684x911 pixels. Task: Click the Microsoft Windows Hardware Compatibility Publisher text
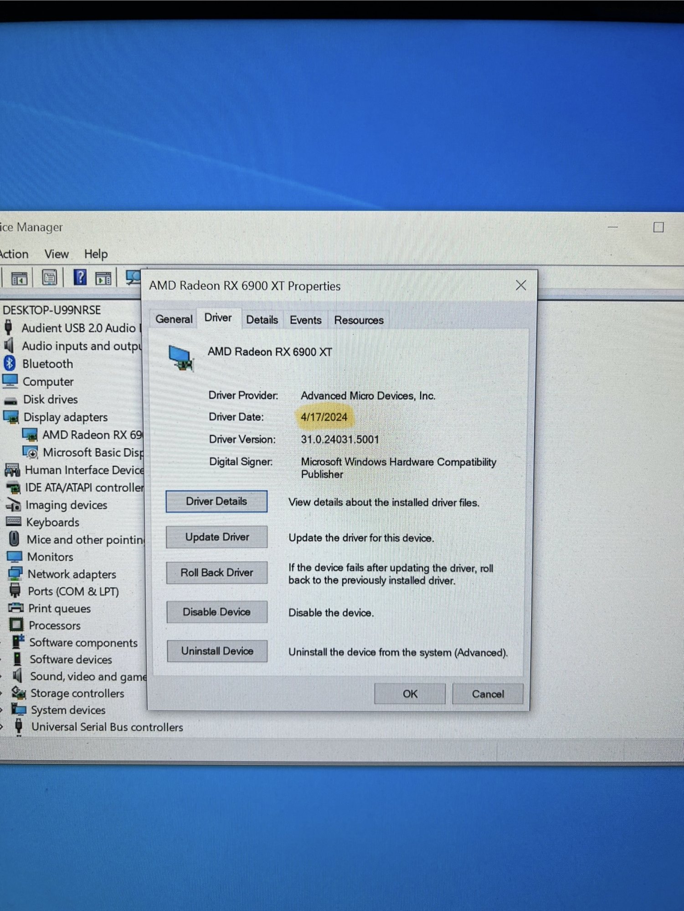click(x=399, y=468)
